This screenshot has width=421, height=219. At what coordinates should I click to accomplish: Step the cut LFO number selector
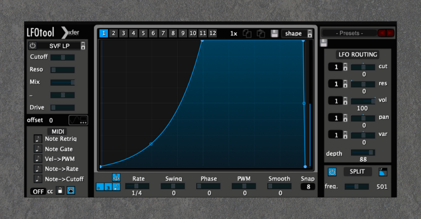pyautogui.click(x=345, y=67)
